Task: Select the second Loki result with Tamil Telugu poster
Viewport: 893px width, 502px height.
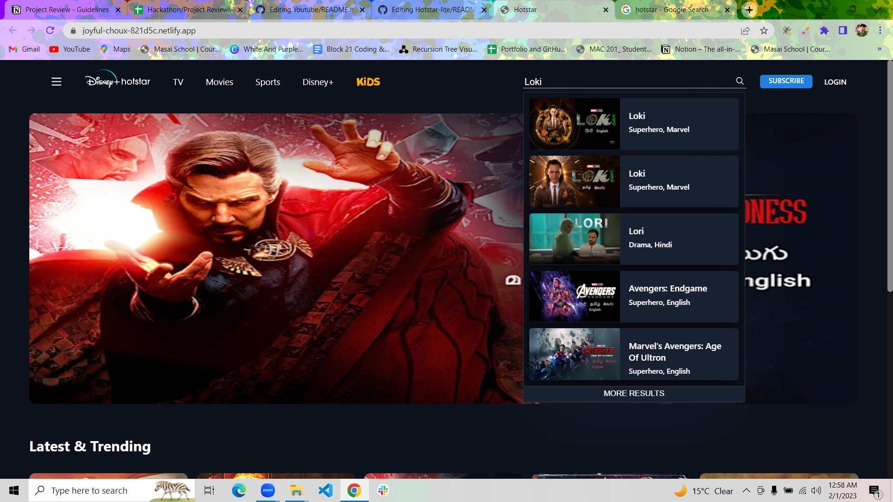Action: click(x=633, y=181)
